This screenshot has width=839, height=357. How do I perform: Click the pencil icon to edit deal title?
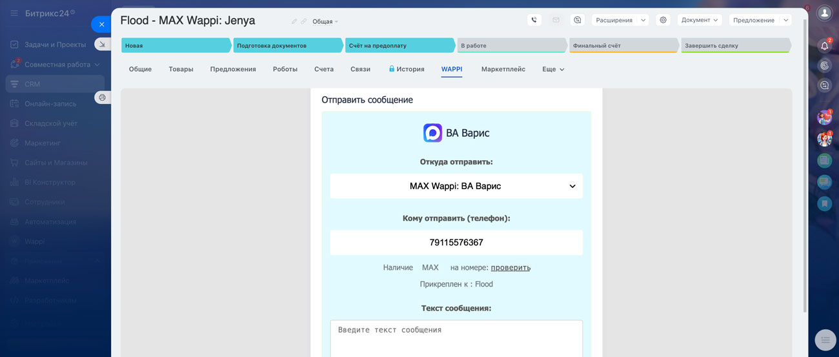tap(294, 21)
